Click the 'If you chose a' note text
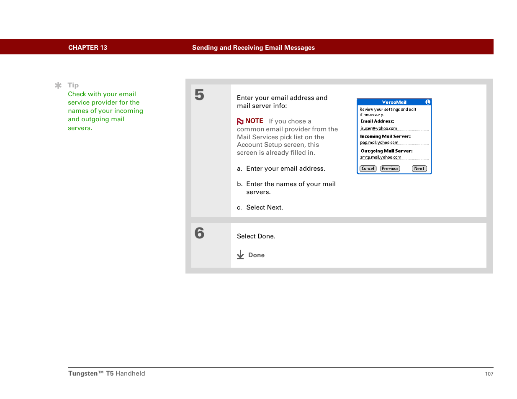 click(290, 121)
